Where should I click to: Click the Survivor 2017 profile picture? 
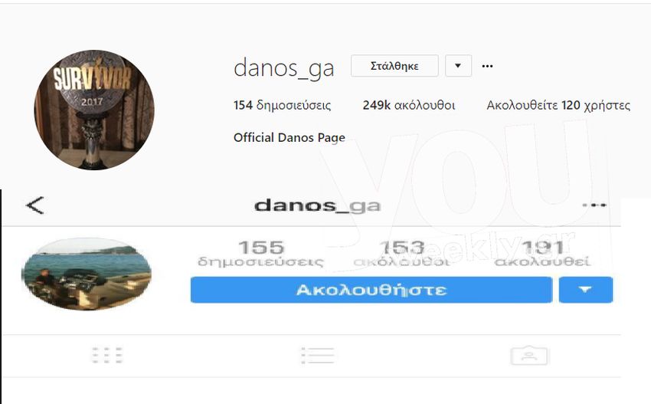pyautogui.click(x=94, y=110)
